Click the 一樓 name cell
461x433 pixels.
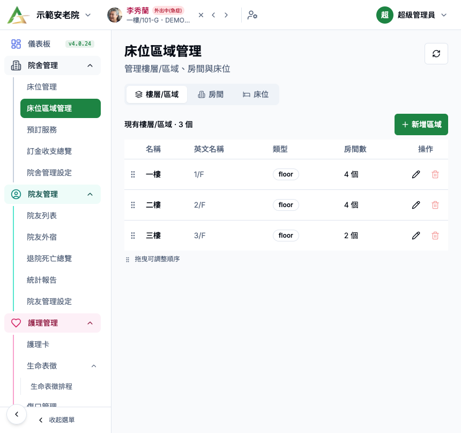[x=153, y=174]
